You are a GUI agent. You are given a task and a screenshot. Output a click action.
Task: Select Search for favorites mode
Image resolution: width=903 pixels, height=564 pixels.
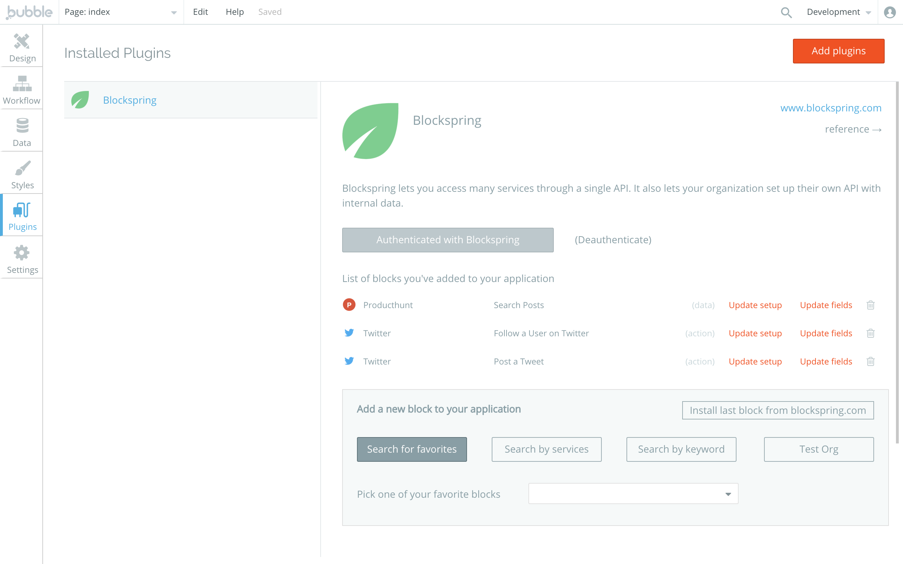click(412, 449)
